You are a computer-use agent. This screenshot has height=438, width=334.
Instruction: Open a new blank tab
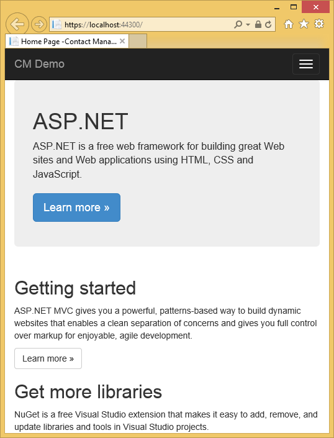(x=138, y=41)
